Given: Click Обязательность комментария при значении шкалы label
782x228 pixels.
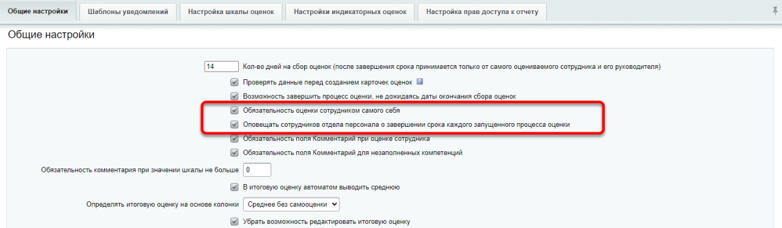Looking at the screenshot, I should (x=140, y=170).
